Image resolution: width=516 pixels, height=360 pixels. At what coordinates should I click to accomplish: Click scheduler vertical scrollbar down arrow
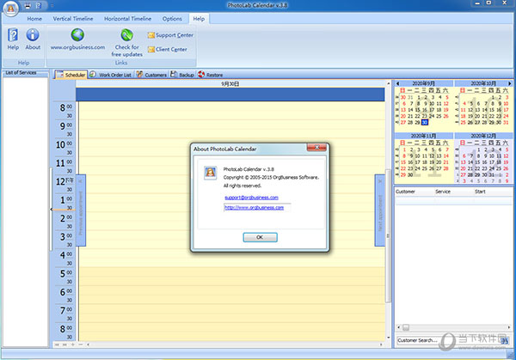389,338
